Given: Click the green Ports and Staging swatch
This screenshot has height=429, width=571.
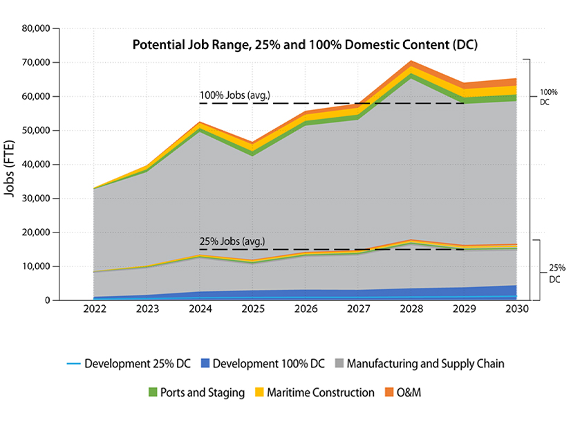Looking at the screenshot, I should point(153,393).
